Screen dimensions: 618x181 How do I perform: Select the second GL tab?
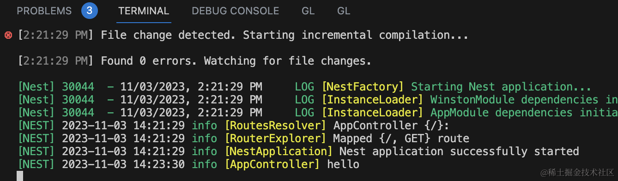pos(344,11)
